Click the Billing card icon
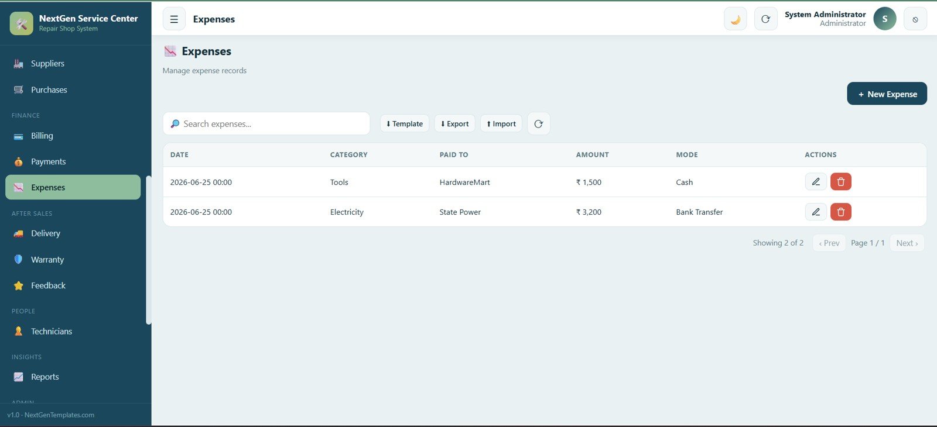 (19, 136)
